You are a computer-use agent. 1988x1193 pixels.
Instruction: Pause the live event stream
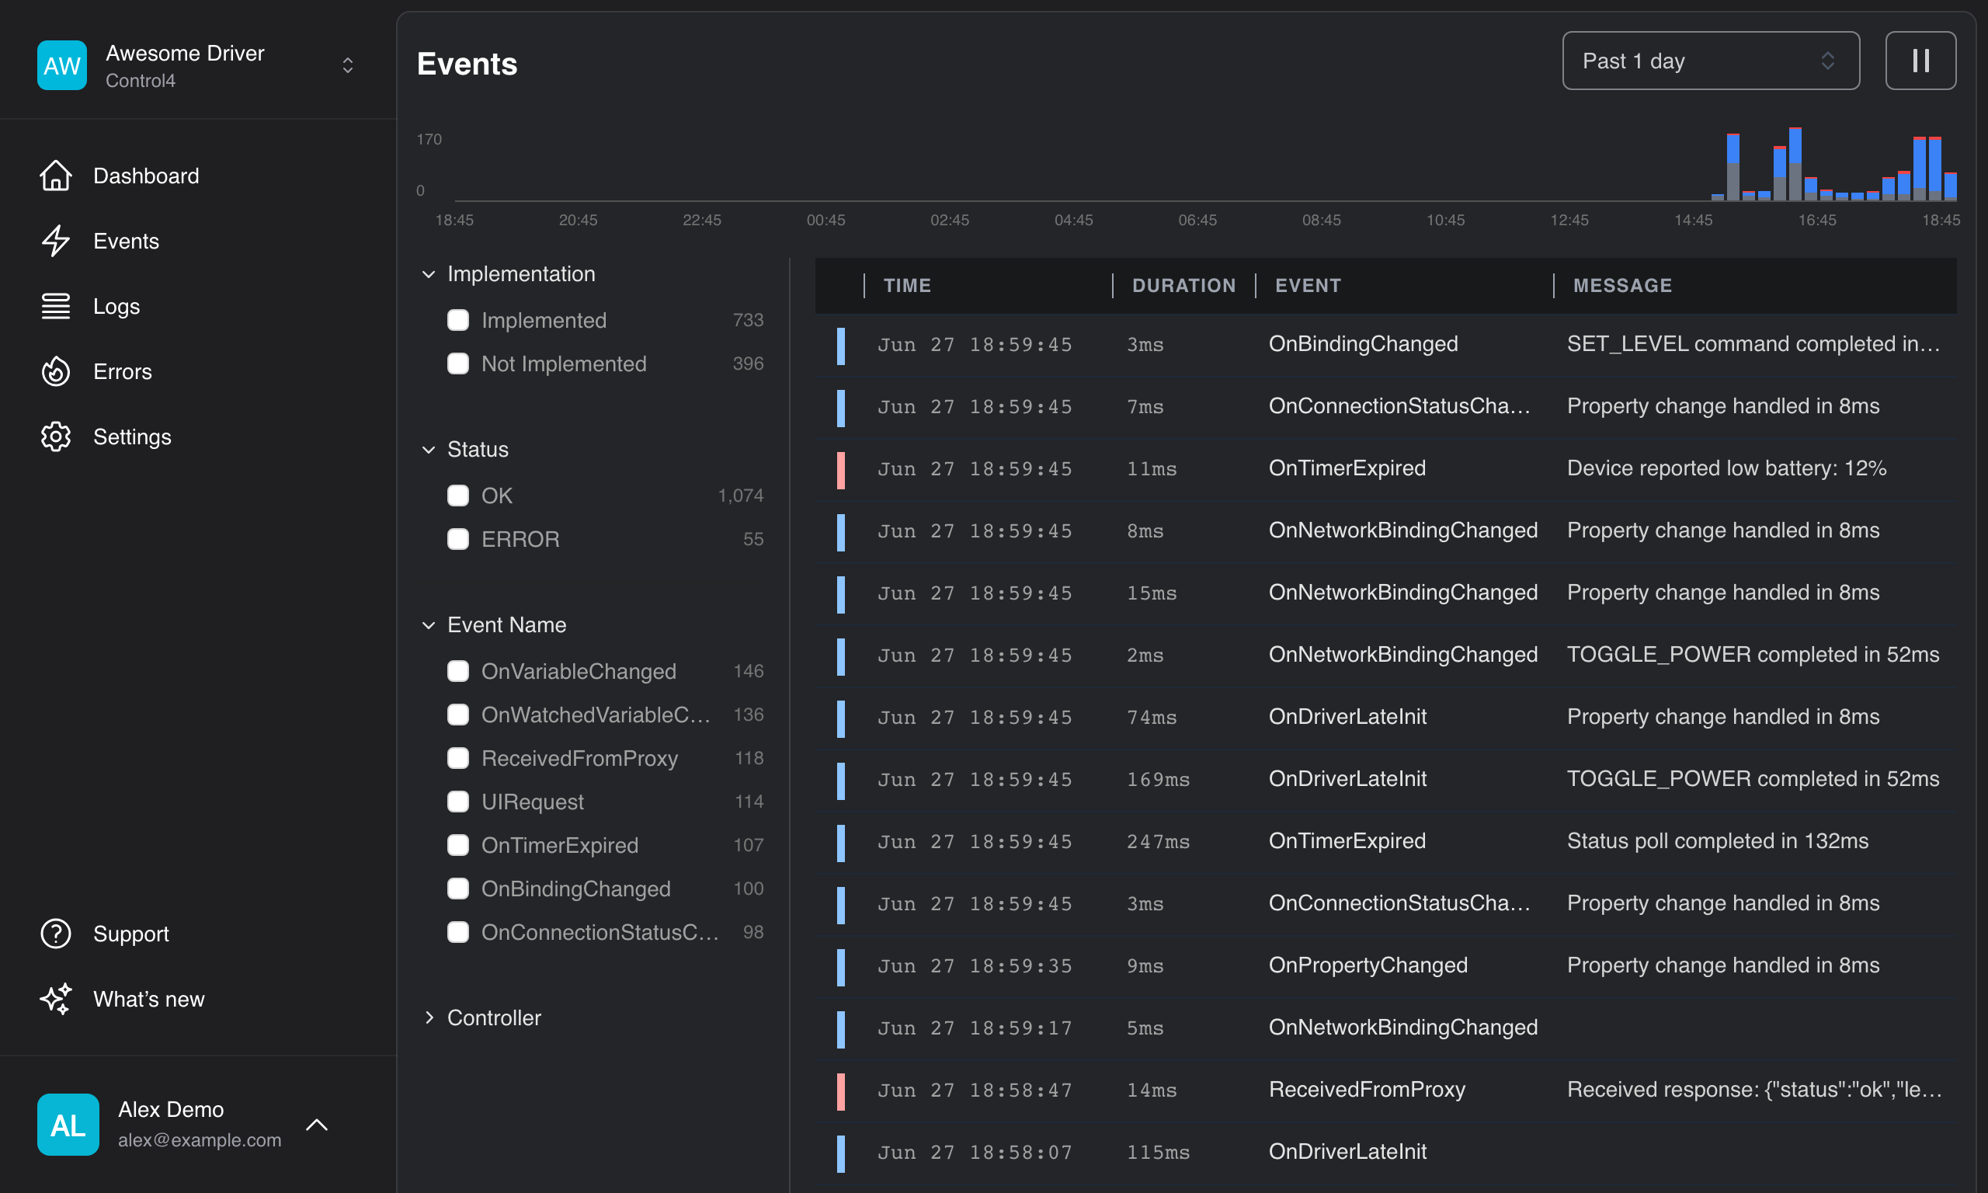[1920, 61]
